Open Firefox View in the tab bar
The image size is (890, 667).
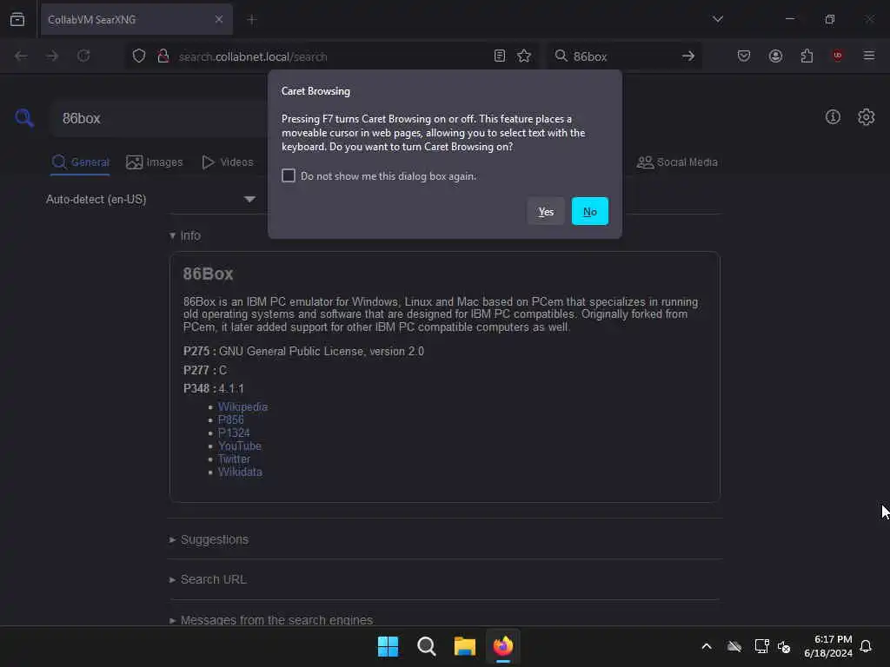17,19
